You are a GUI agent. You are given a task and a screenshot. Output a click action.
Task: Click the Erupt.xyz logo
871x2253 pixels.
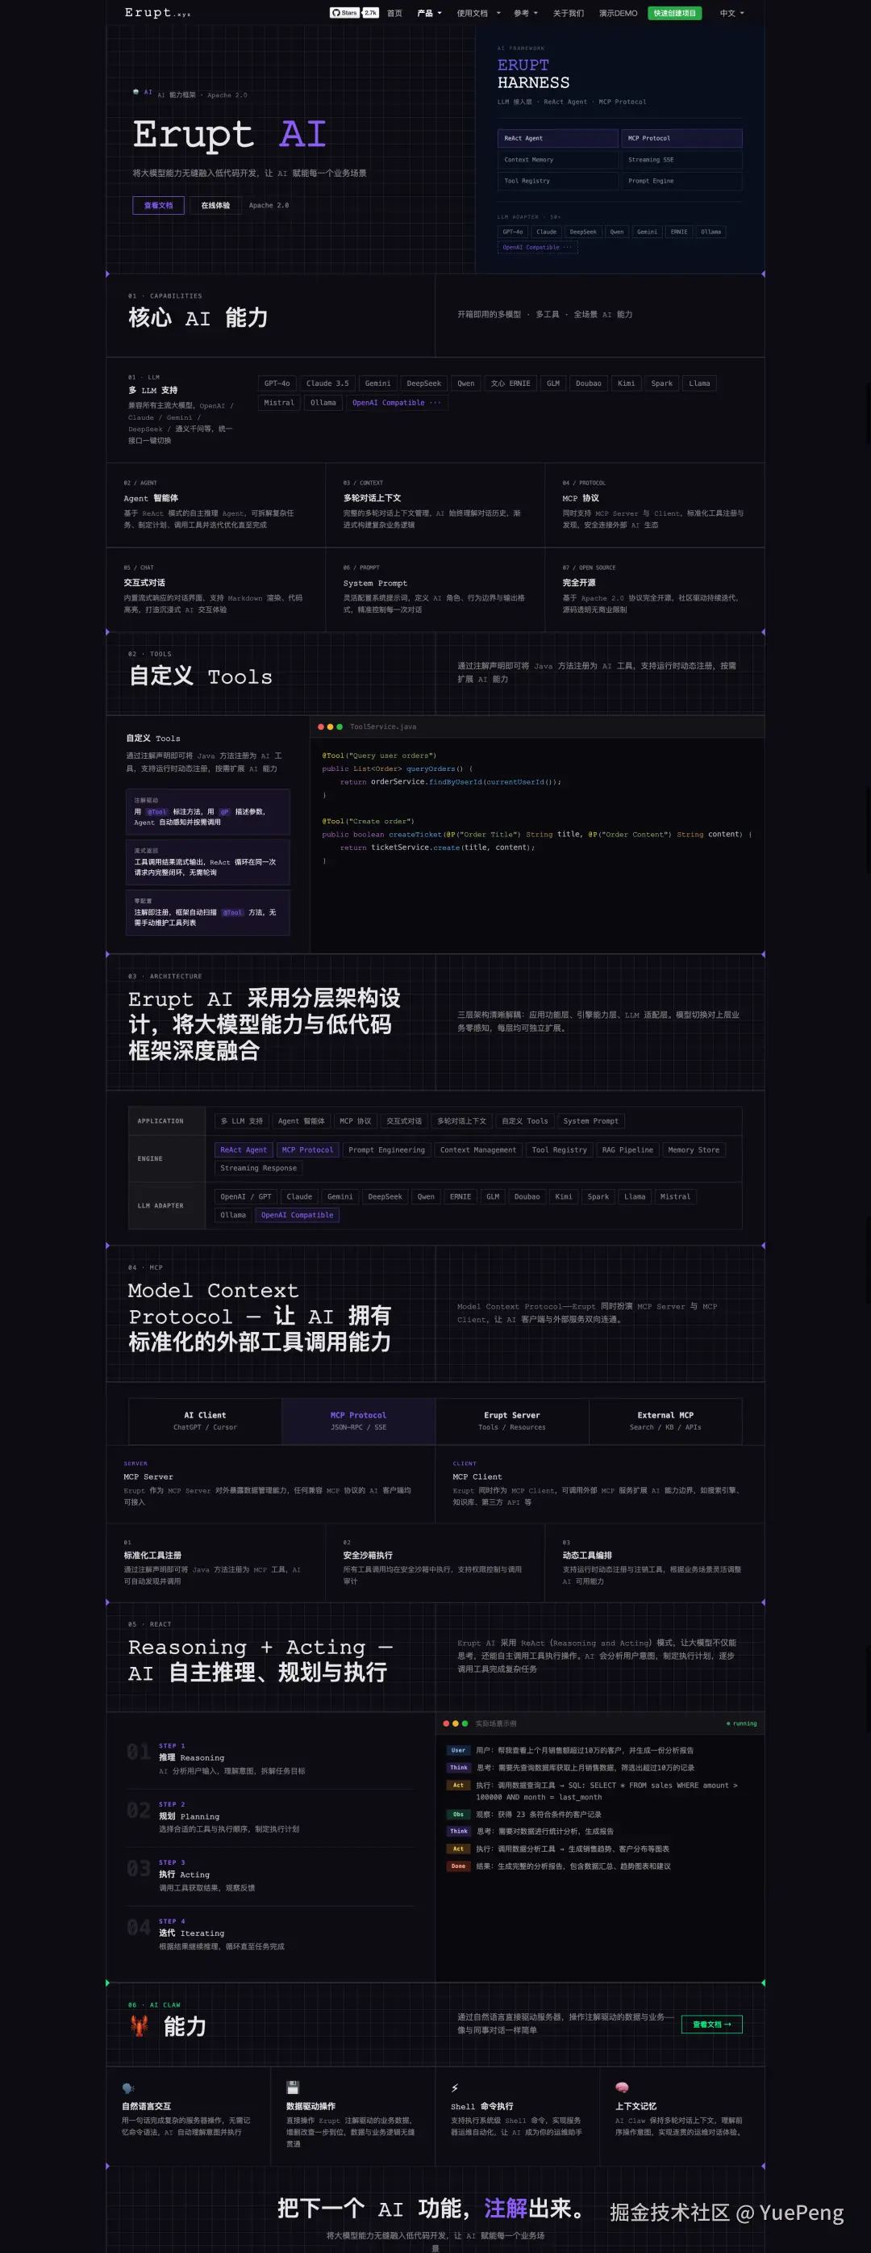[157, 12]
